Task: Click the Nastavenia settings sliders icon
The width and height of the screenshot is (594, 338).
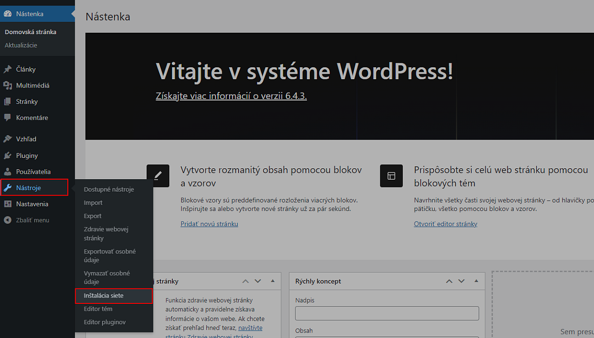Action: (x=7, y=204)
